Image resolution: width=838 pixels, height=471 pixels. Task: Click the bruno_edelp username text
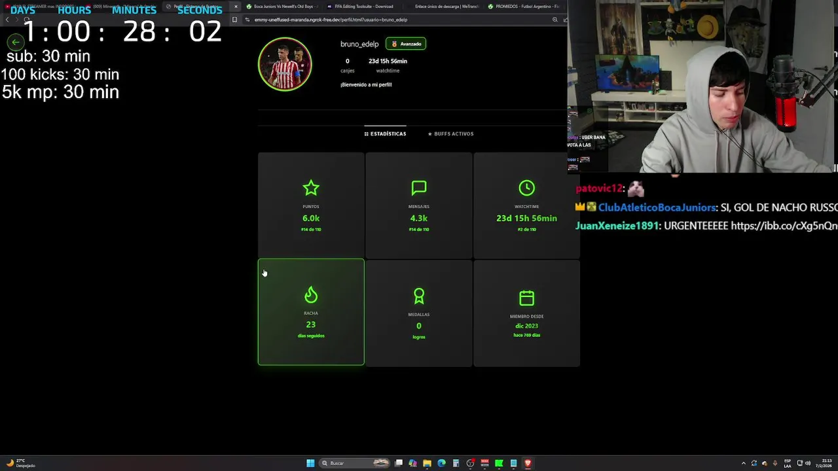[x=359, y=44]
